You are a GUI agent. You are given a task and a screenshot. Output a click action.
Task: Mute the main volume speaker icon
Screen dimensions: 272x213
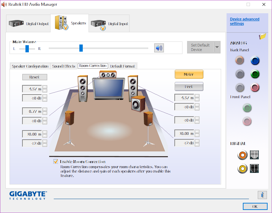click(159, 48)
